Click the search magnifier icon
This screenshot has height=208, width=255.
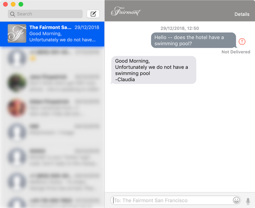[12, 14]
